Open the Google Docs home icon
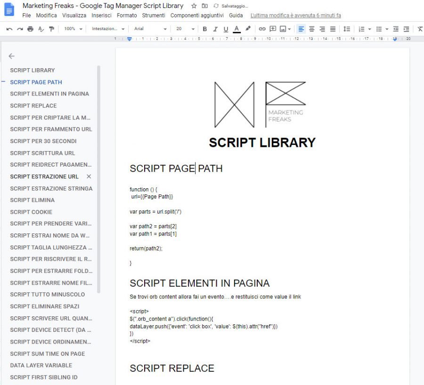Screen dimensions: 424x385 coord(9,10)
